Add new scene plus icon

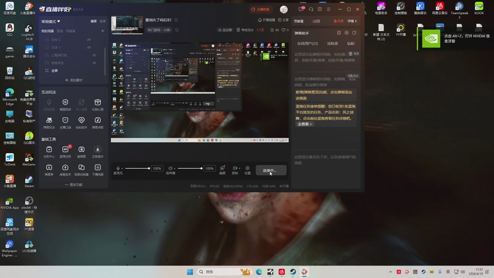tap(103, 31)
